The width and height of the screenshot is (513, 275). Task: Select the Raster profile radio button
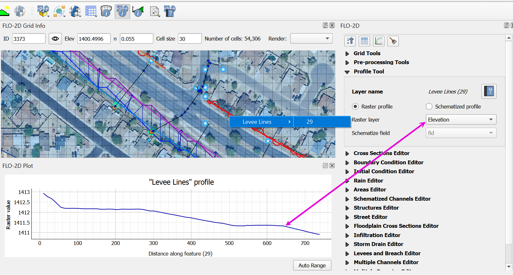[355, 107]
